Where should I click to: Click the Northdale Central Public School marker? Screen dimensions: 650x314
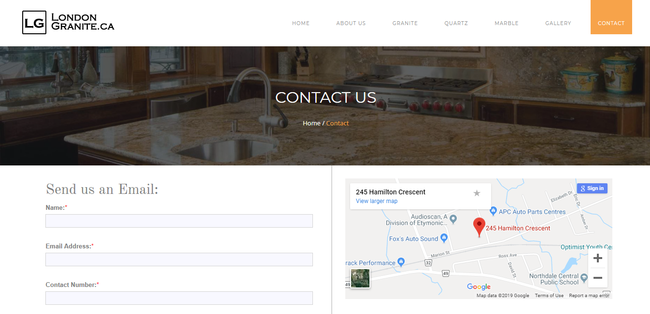tap(584, 278)
